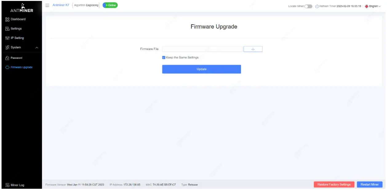Click the firmware file upload icon button
Image resolution: width=387 pixels, height=190 pixels.
[253, 49]
